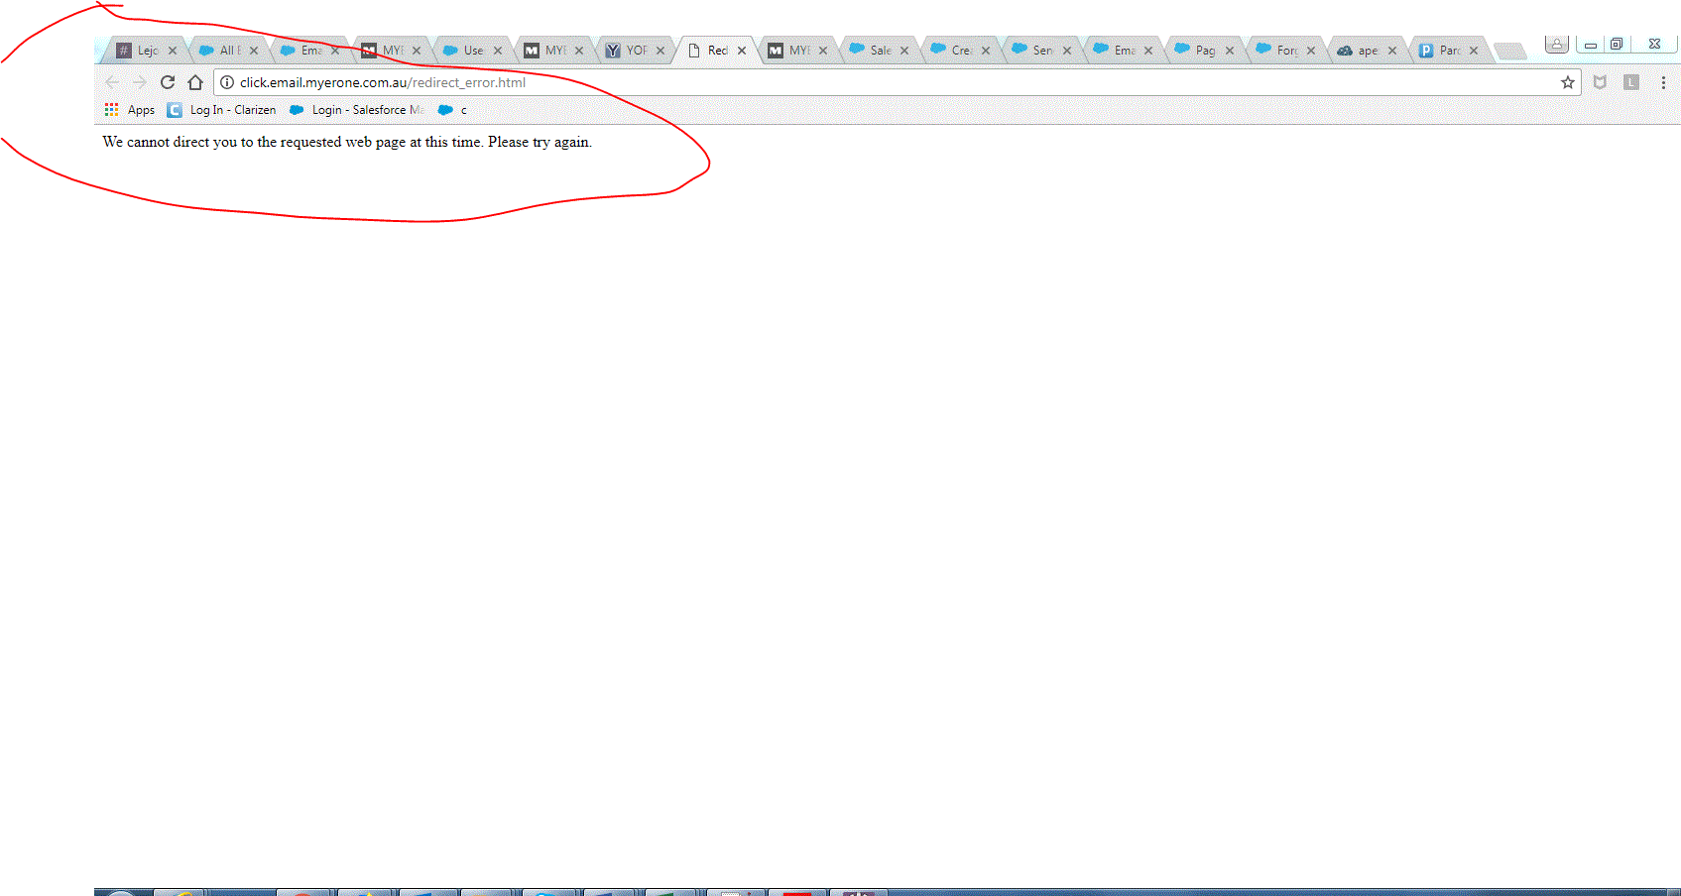Viewport: 1681px width, 896px height.
Task: Close the All E tab
Action: coord(254,51)
